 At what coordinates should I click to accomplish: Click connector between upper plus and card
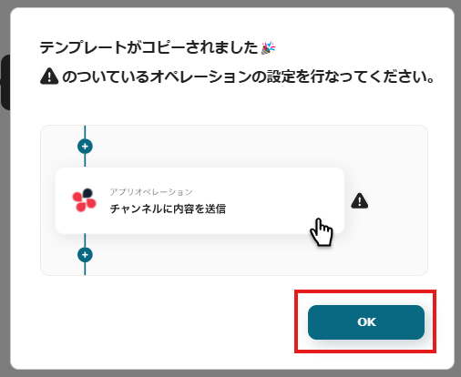click(85, 160)
